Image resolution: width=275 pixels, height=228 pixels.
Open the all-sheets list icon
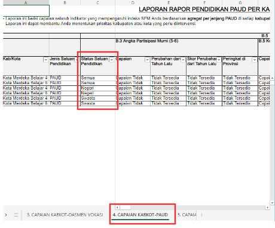point(16,215)
